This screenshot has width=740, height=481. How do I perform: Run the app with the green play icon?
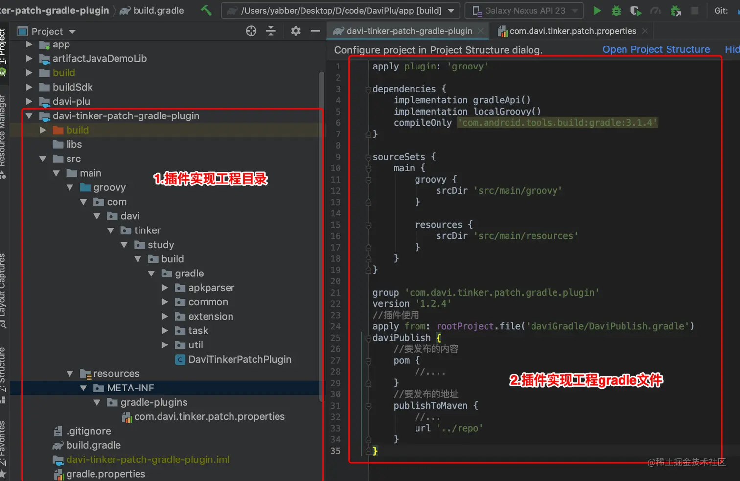coord(597,10)
